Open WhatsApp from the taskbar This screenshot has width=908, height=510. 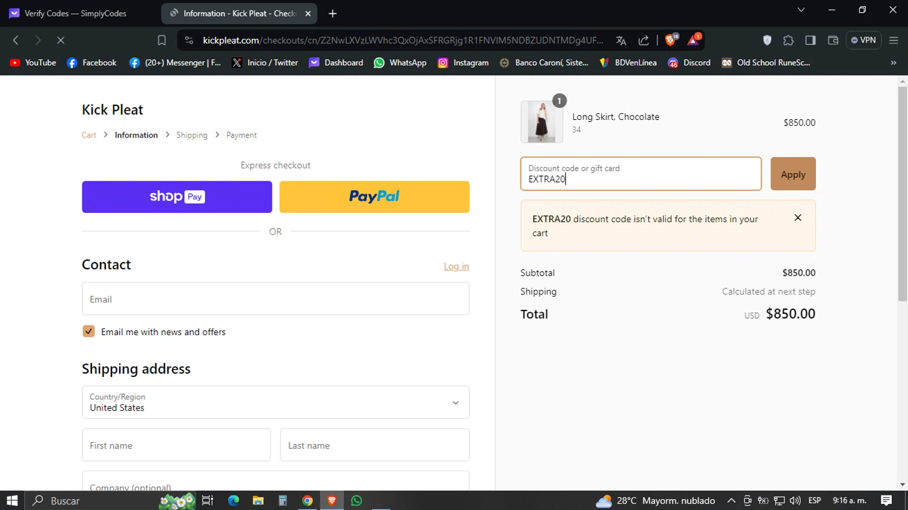(357, 500)
